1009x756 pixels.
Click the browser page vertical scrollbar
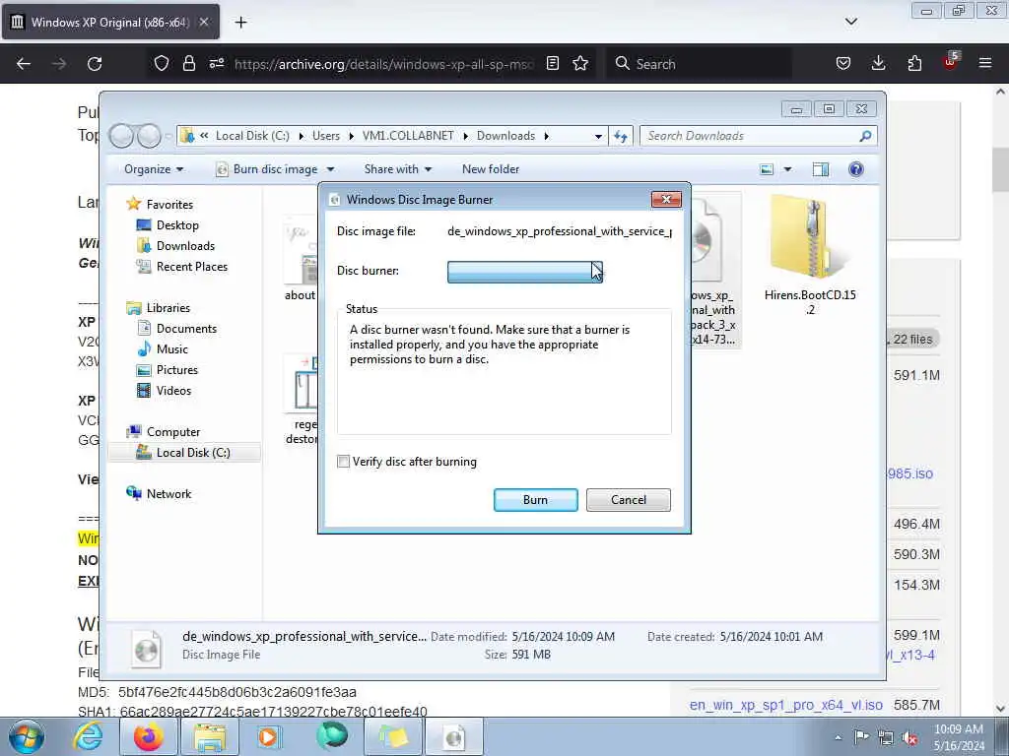(999, 400)
